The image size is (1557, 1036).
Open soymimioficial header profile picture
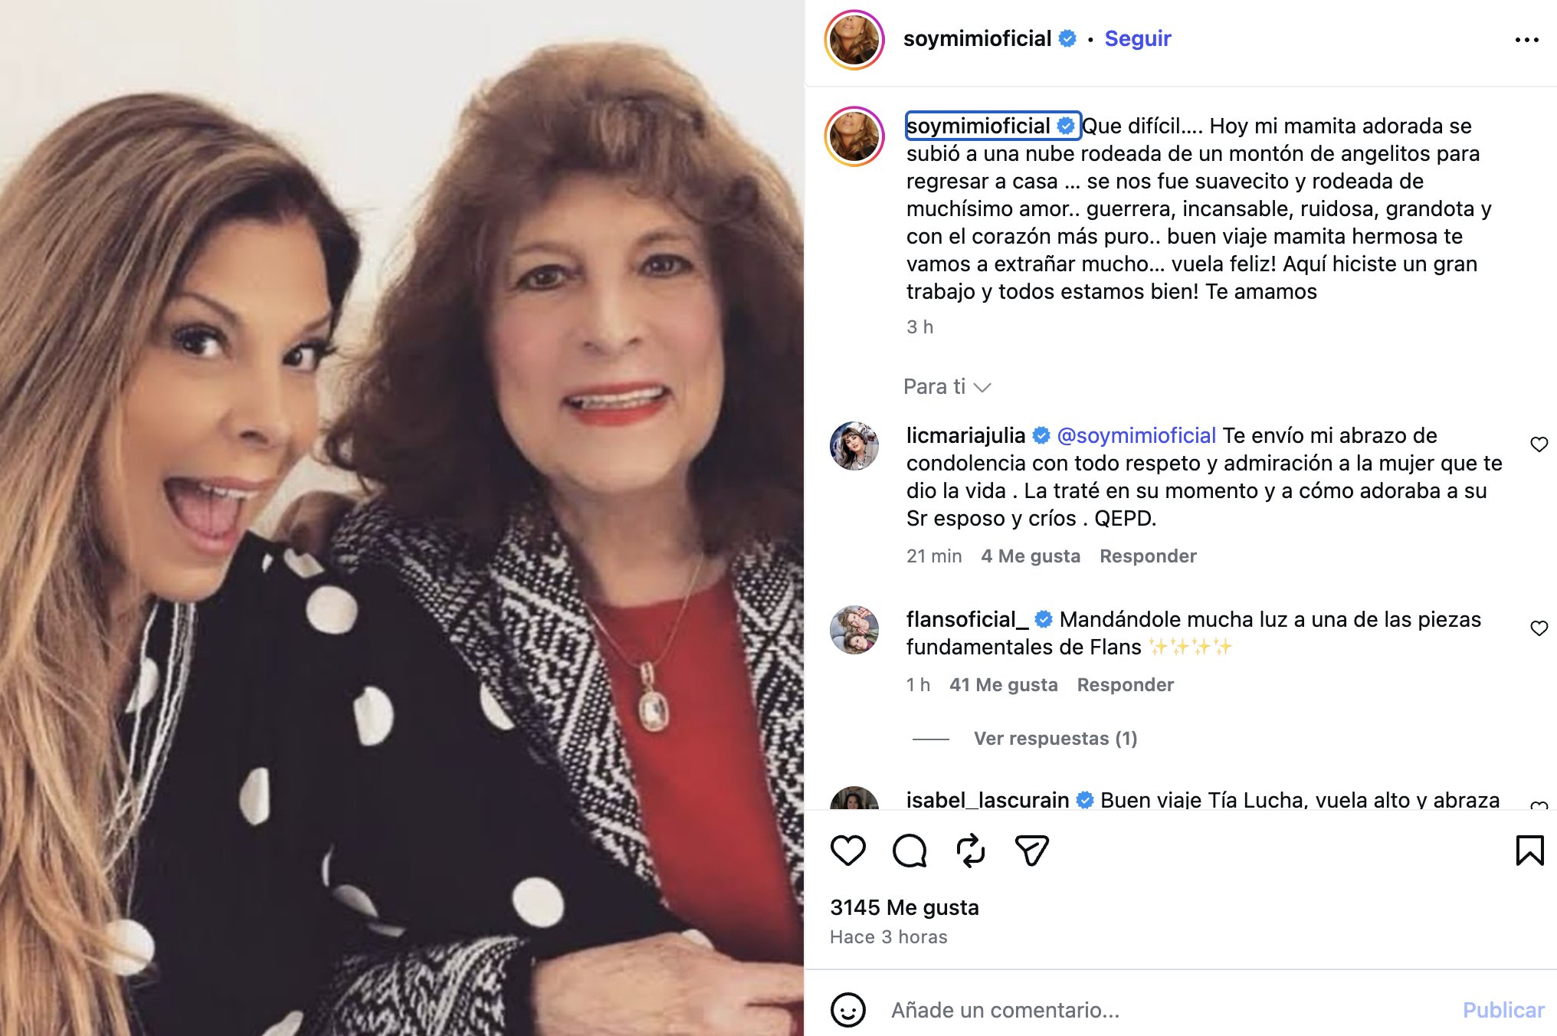click(x=854, y=40)
